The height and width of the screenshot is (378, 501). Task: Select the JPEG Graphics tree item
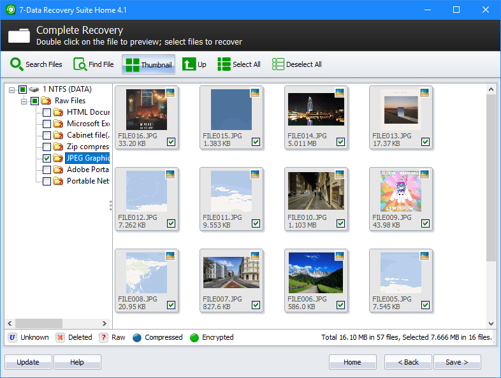87,158
